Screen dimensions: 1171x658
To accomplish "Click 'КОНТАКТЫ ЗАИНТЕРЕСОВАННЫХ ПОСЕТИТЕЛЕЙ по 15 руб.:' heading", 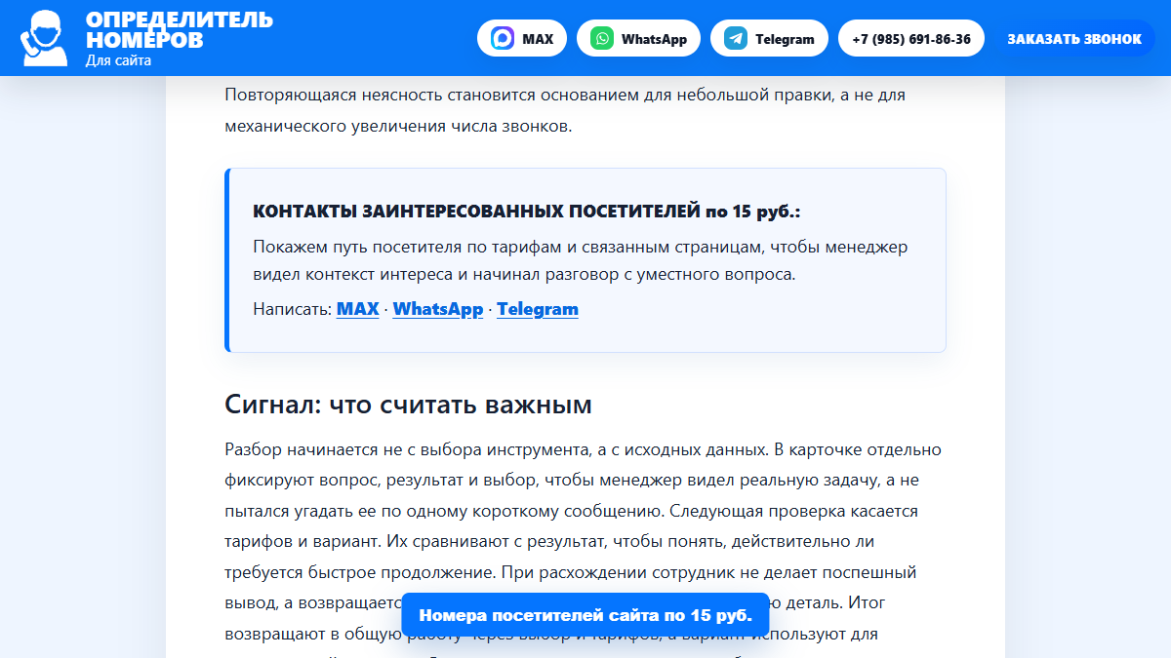I will pos(527,212).
